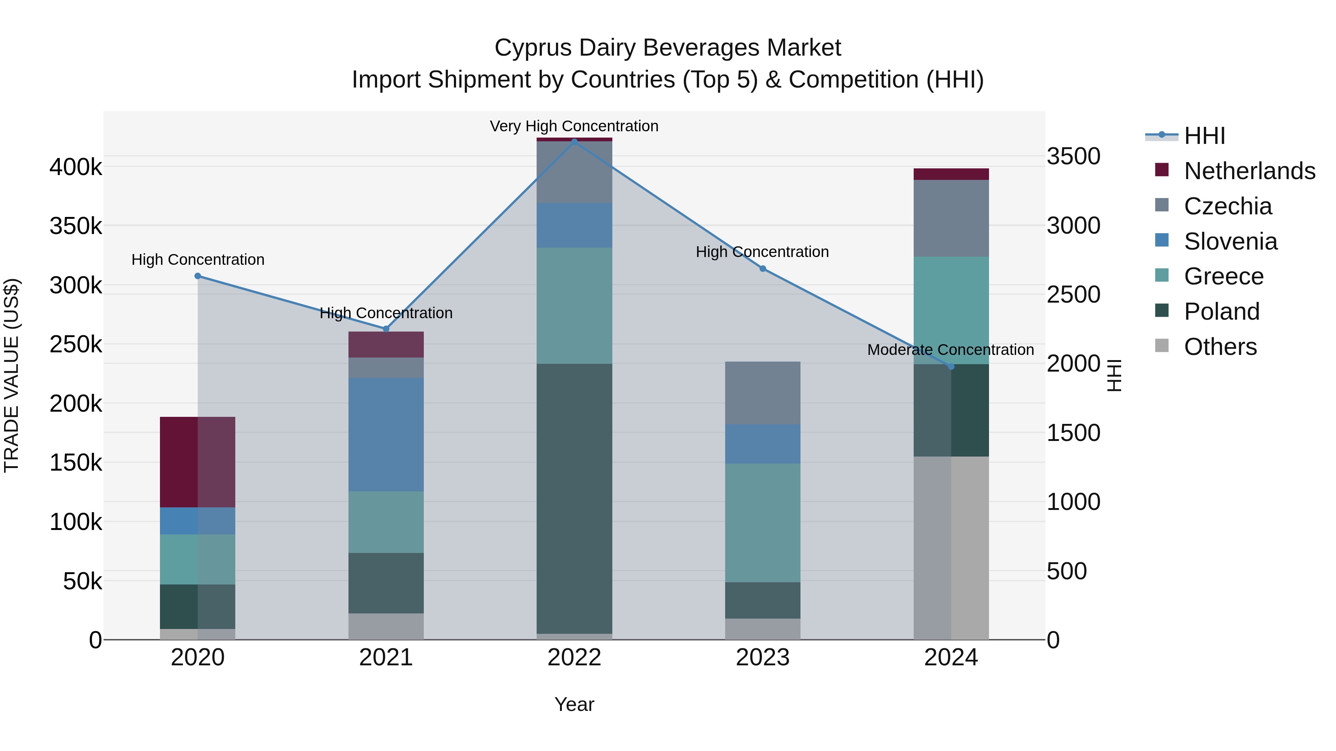
Task: Click the 'High Concentration' label above 2021
Action: point(386,313)
